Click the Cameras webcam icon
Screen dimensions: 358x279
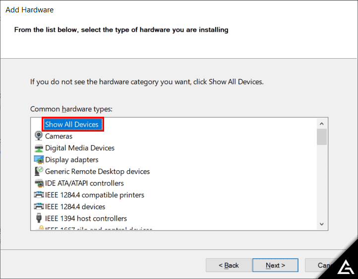point(39,136)
